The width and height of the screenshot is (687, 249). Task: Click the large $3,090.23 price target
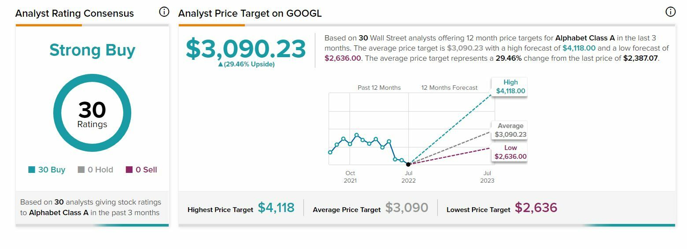(246, 49)
